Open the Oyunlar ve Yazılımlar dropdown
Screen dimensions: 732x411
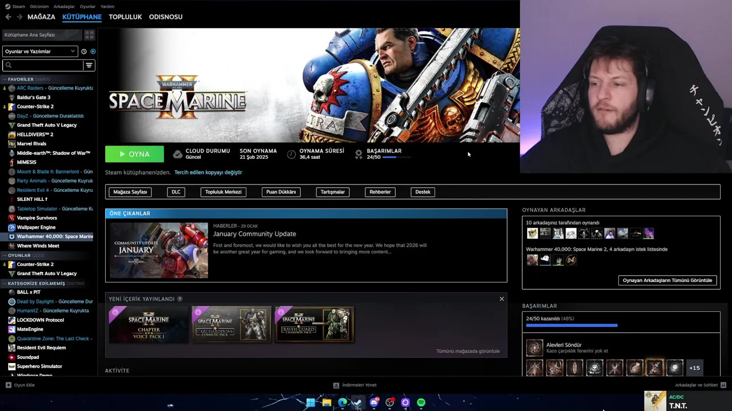40,51
